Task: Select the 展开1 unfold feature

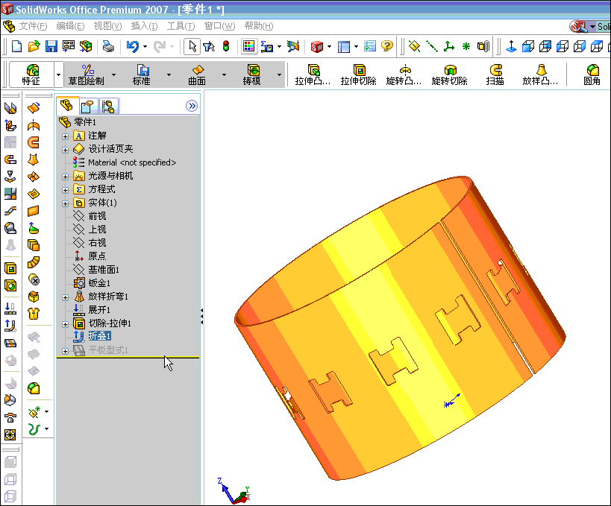Action: pos(93,310)
